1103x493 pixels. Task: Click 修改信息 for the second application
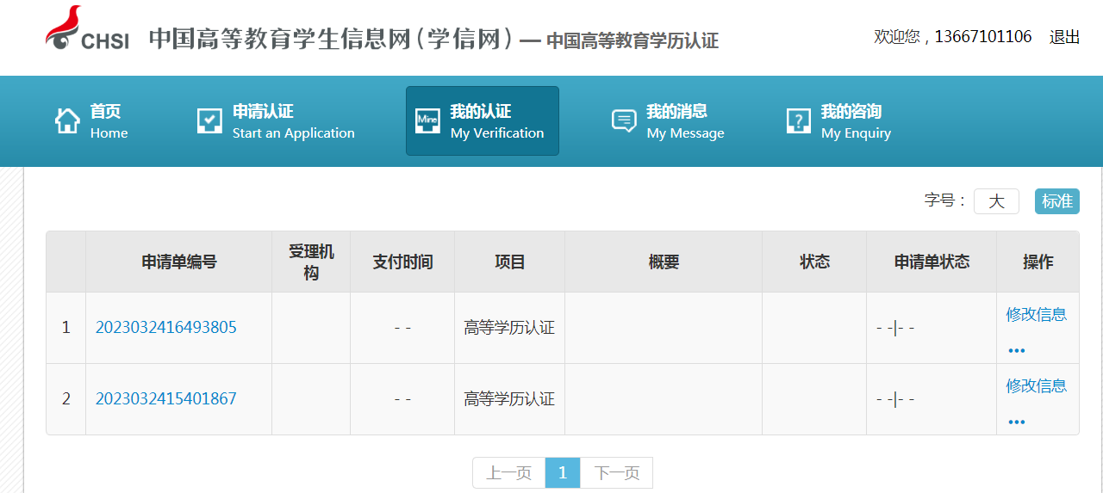1036,386
